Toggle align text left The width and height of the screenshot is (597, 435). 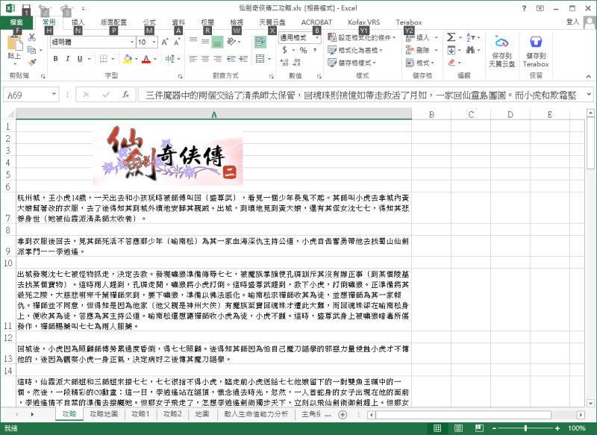193,59
